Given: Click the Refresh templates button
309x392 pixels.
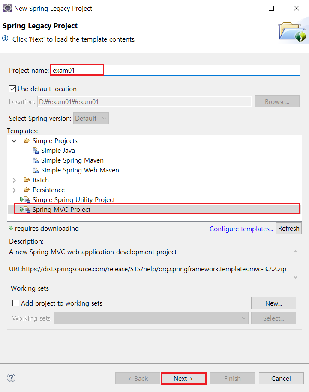Looking at the screenshot, I should click(289, 228).
